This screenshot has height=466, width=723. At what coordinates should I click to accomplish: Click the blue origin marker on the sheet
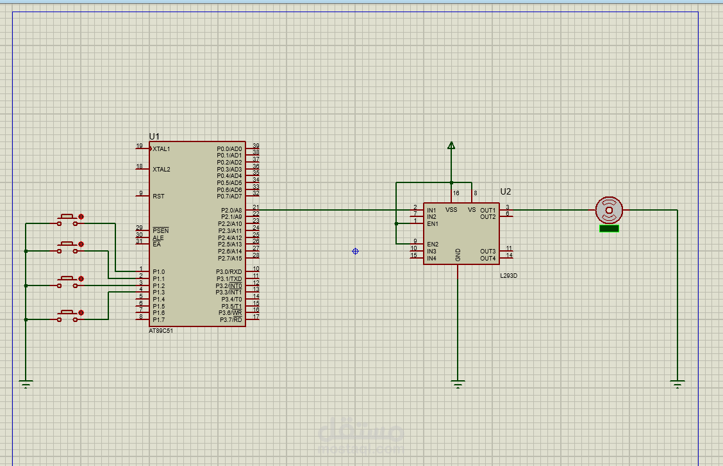[x=355, y=251]
